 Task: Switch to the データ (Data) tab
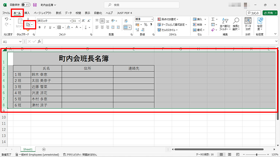(x=68, y=13)
